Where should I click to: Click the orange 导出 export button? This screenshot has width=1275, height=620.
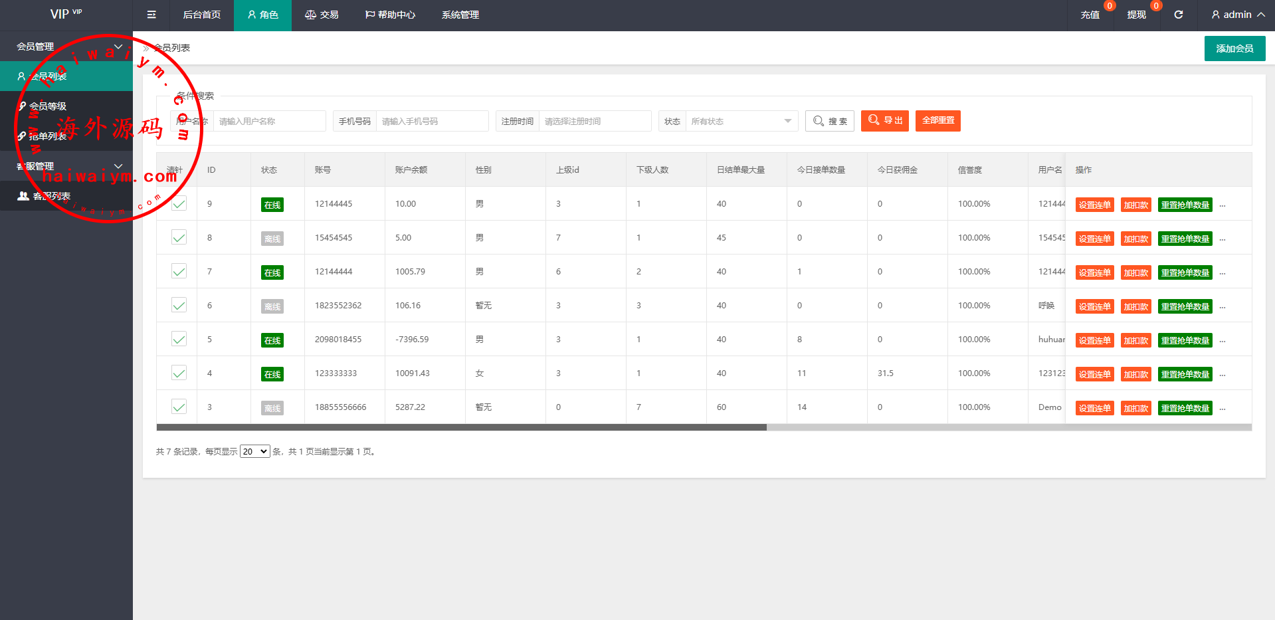coord(884,121)
